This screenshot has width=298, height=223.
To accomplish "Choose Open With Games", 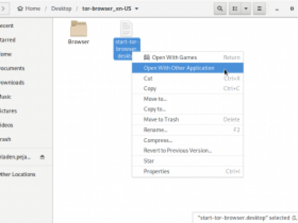I will [x=188, y=57].
